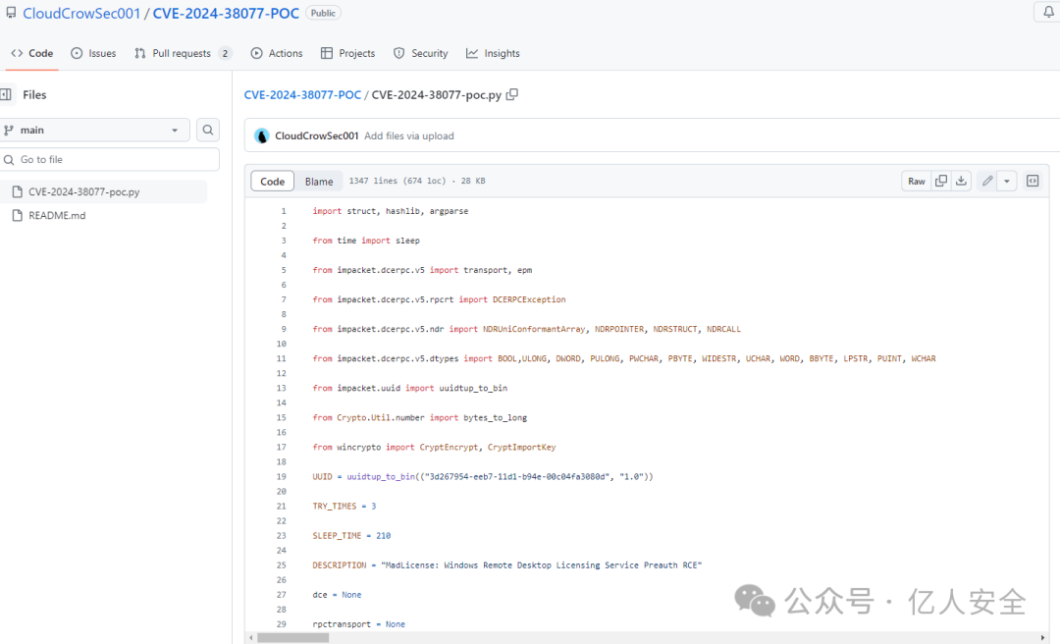This screenshot has width=1060, height=644.
Task: Open the Insights tab
Action: click(x=493, y=53)
